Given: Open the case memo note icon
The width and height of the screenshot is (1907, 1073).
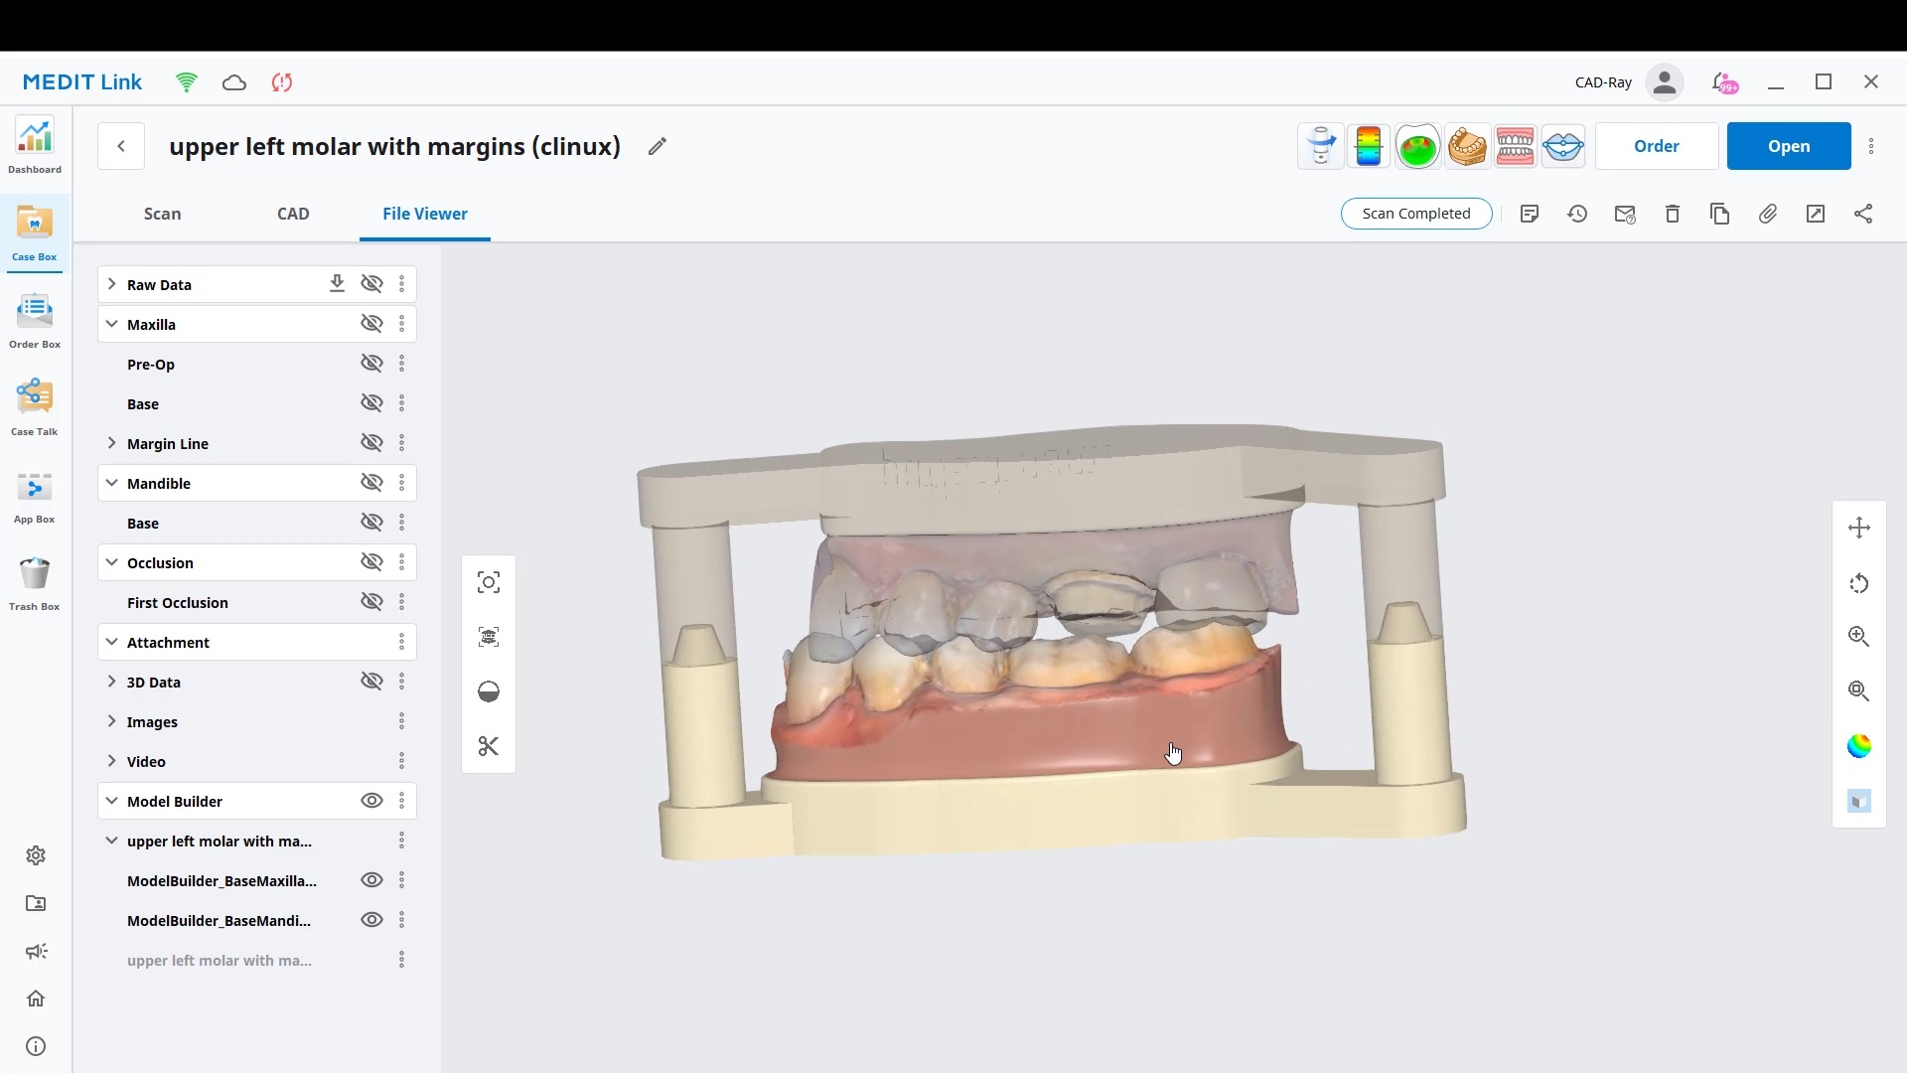Looking at the screenshot, I should click(x=1530, y=214).
